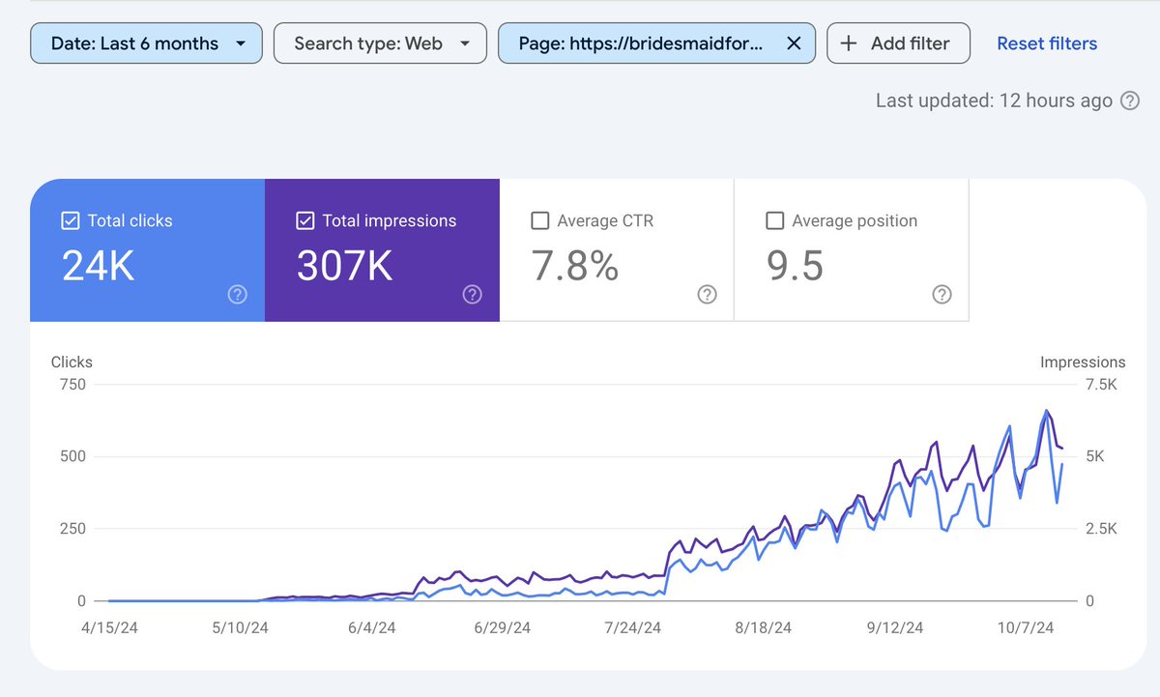Toggle the Total impressions checkbox

pos(304,221)
